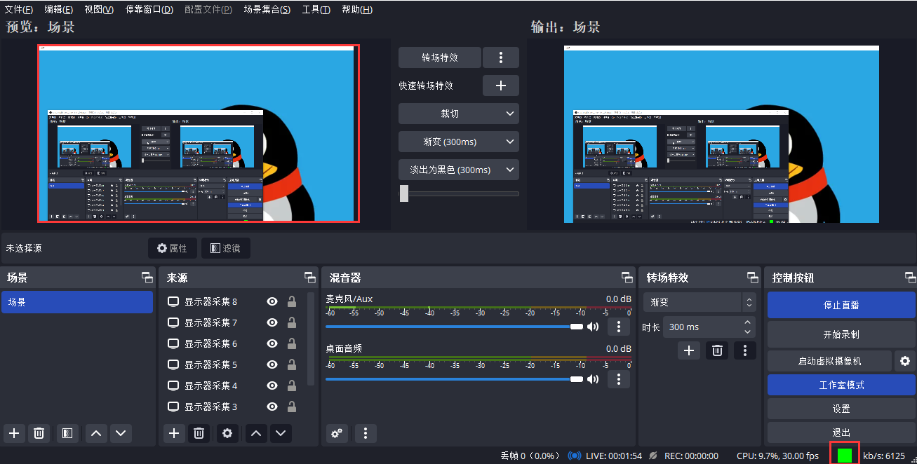Add a quick transition with plus button
This screenshot has height=464, width=917.
[x=501, y=86]
